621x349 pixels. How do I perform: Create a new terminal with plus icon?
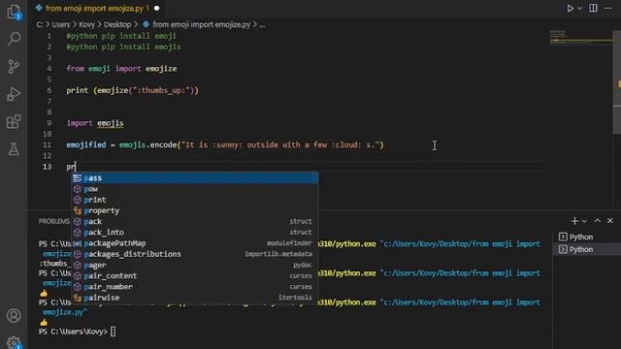(574, 221)
